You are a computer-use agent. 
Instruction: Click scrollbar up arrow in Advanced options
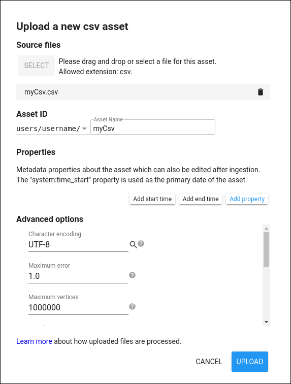pyautogui.click(x=266, y=228)
